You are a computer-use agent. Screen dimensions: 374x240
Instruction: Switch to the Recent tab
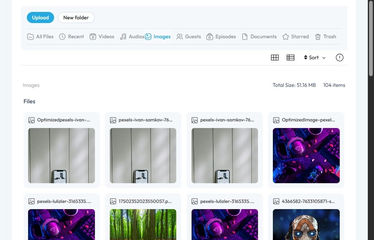72,36
